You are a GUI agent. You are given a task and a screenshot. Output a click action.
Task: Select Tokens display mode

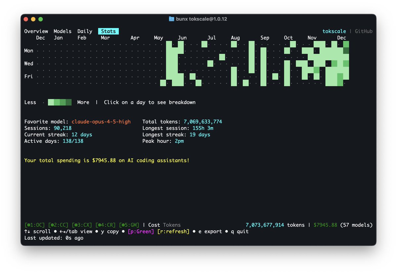point(172,225)
